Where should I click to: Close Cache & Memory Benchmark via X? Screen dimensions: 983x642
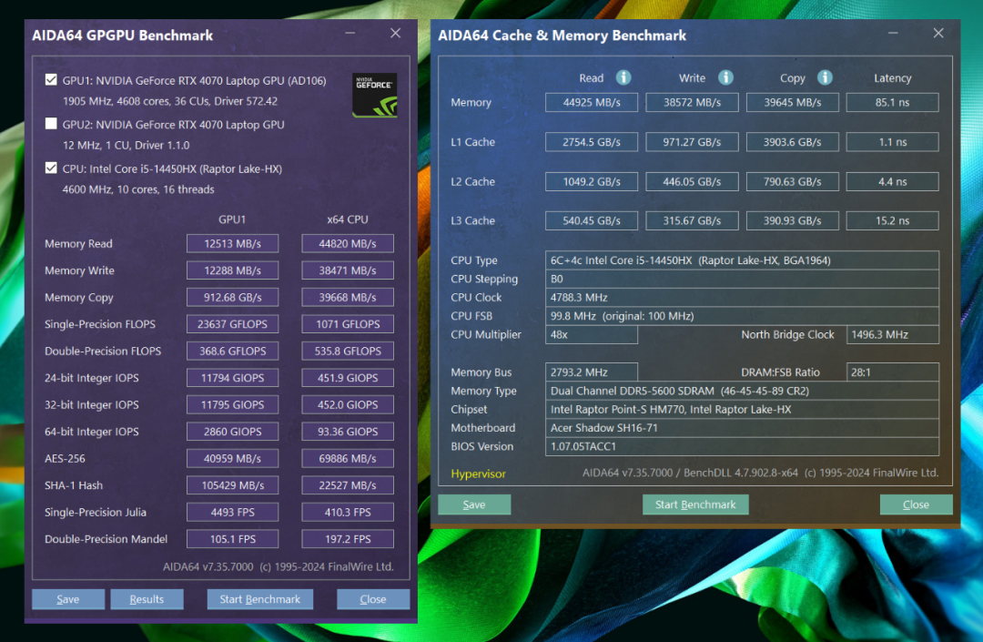tap(937, 33)
